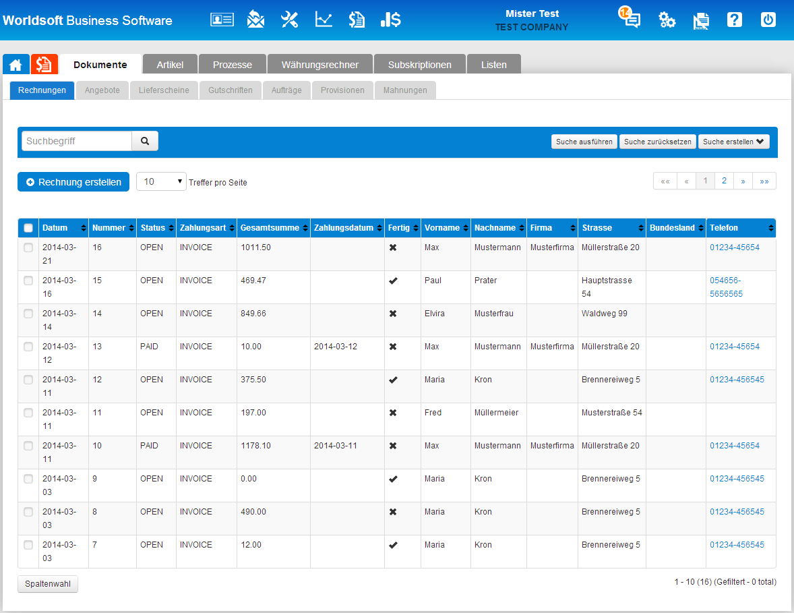The height and width of the screenshot is (613, 794).
Task: Click the Rechnung erstellen button
Action: point(73,182)
